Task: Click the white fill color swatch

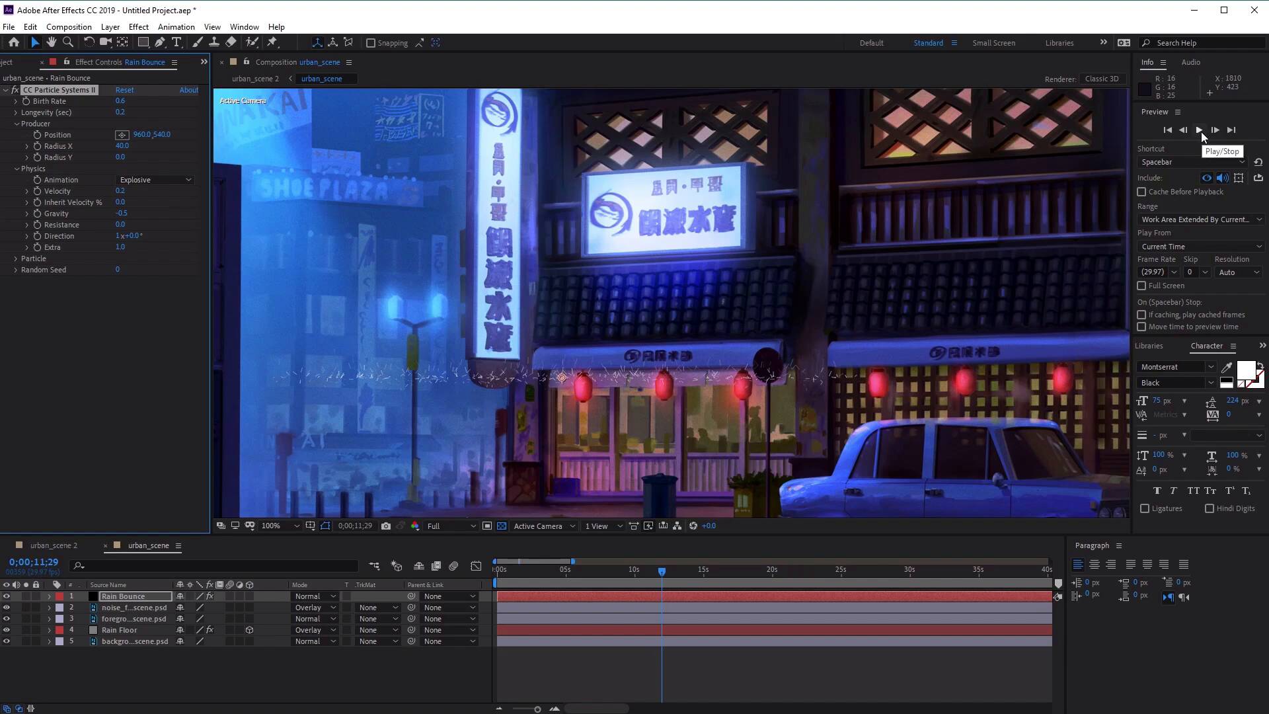Action: [1245, 370]
